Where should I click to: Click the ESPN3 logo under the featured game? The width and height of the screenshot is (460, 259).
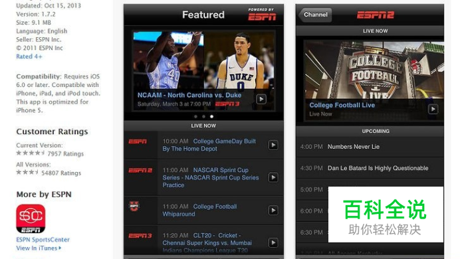tap(227, 104)
